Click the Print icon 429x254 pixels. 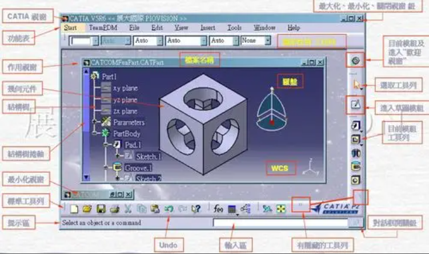click(x=115, y=209)
